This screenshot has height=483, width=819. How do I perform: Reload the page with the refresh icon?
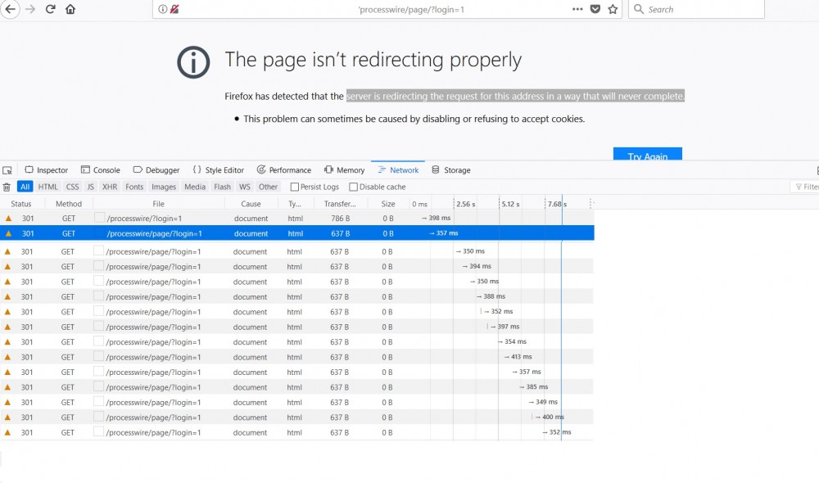(51, 9)
